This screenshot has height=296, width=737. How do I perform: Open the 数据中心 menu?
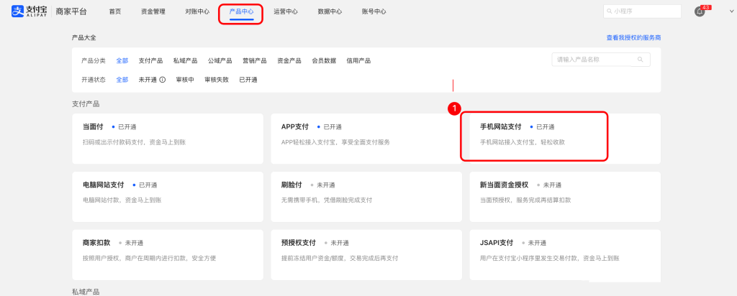point(330,11)
